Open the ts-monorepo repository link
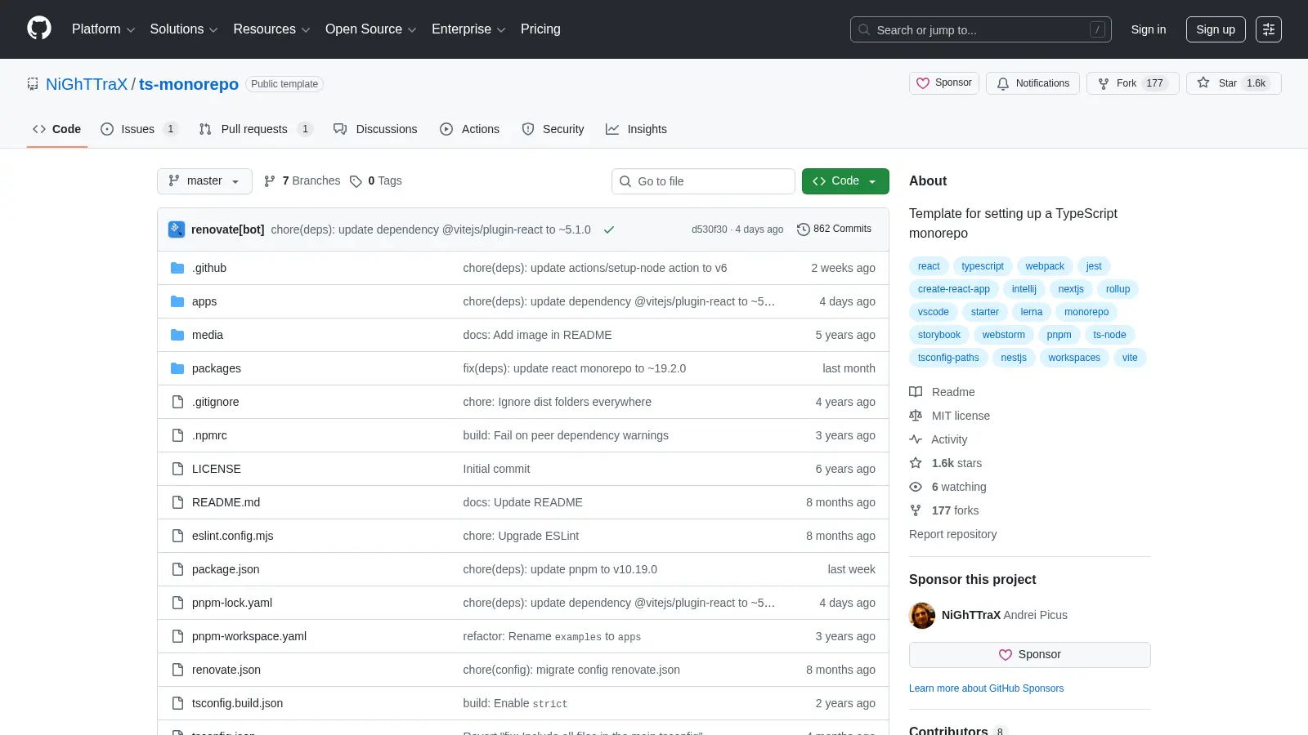1308x735 pixels. (189, 84)
